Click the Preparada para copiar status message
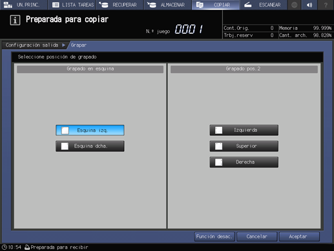Image resolution: width=334 pixels, height=251 pixels. click(67, 19)
